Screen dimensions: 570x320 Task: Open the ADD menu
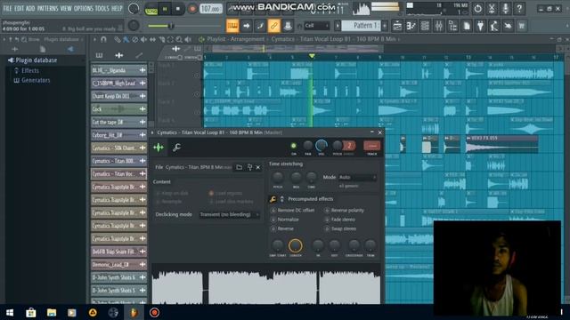point(30,8)
